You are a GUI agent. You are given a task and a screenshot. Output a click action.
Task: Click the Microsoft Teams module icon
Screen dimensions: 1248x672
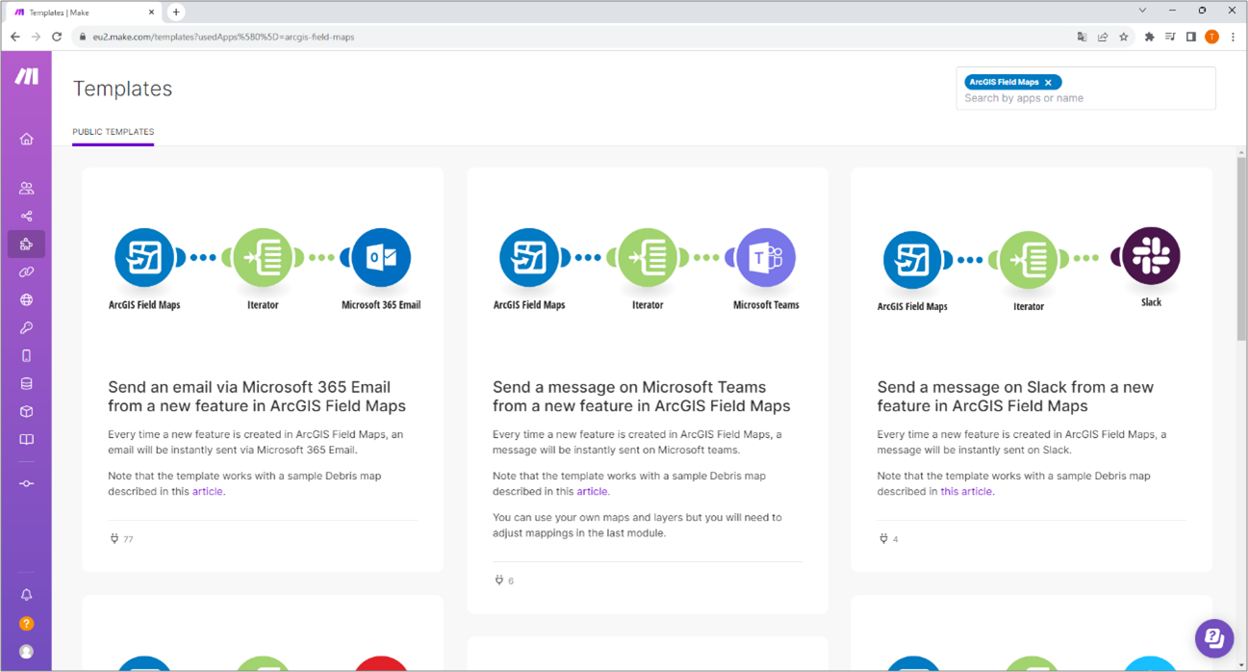pos(766,257)
